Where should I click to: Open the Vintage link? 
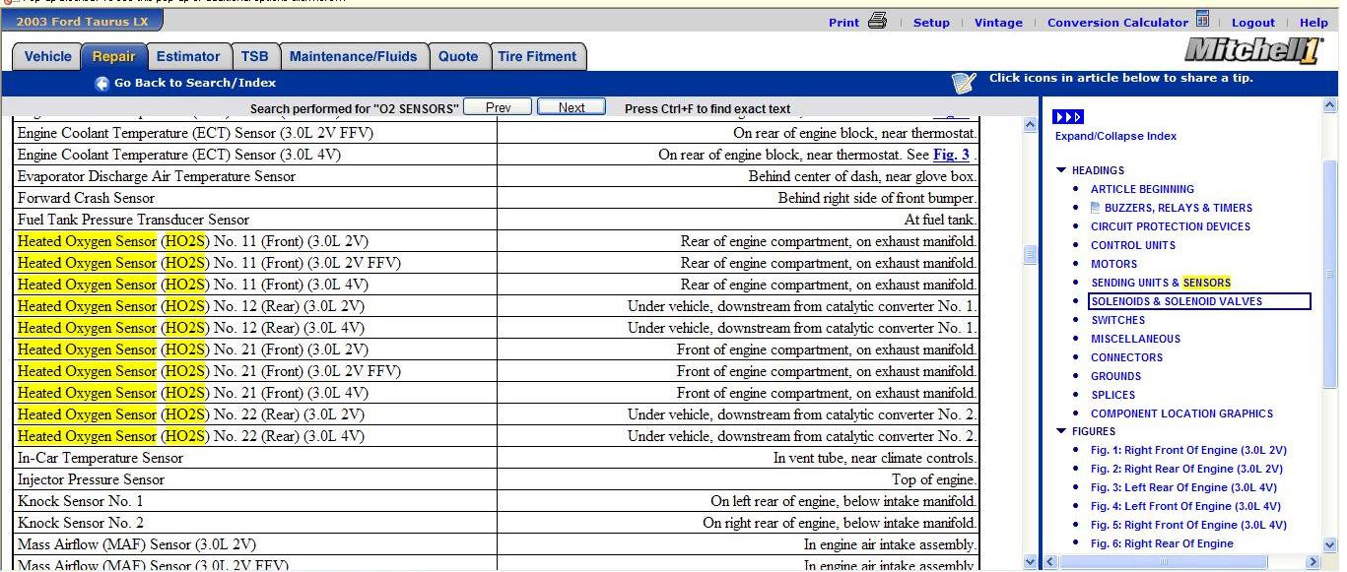click(998, 23)
